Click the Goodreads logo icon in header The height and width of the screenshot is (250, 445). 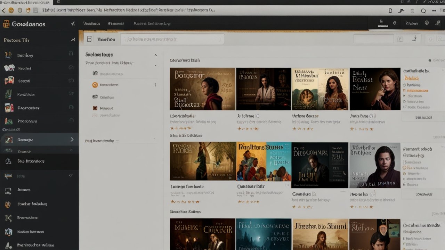coord(6,24)
